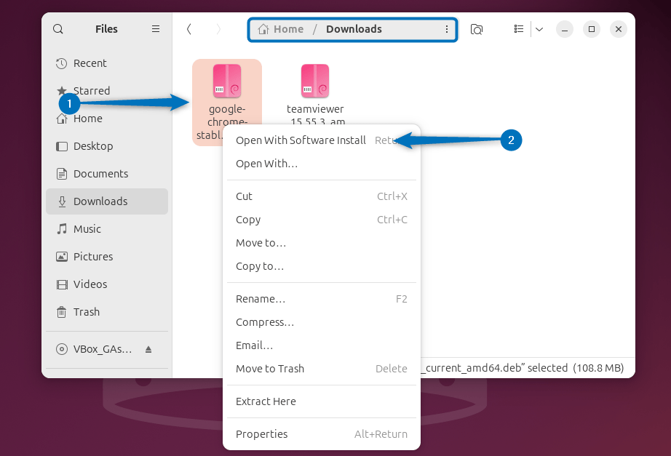This screenshot has height=456, width=671.
Task: Switch to list view with the list icon
Action: pyautogui.click(x=518, y=29)
